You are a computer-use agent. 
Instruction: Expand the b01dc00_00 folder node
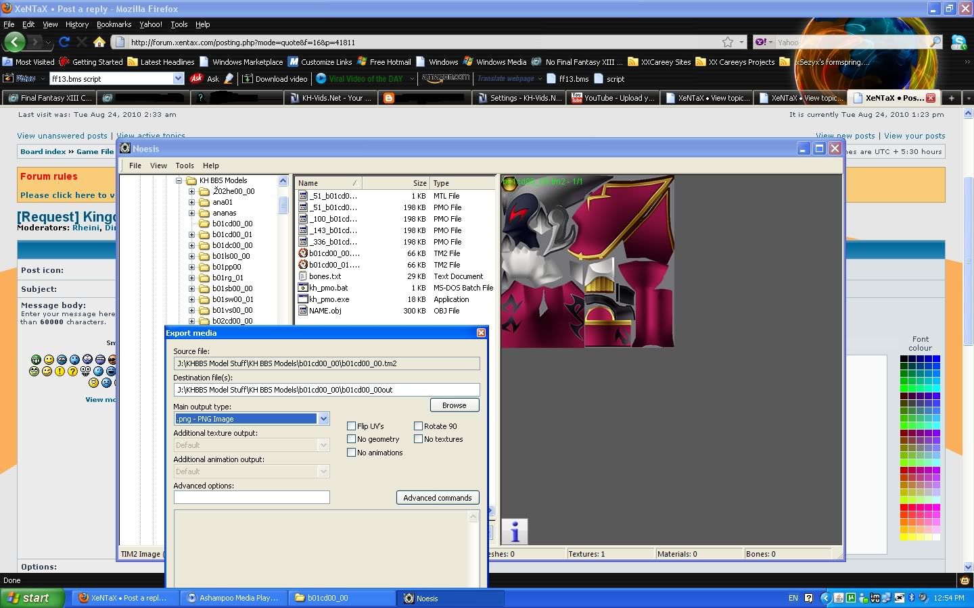191,245
